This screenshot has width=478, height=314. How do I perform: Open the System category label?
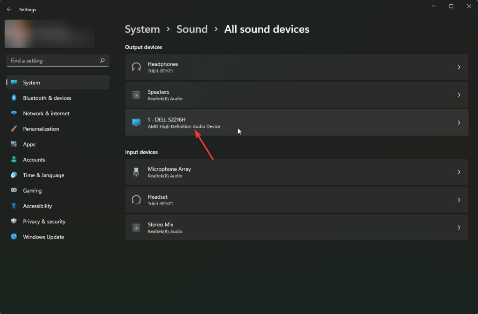click(x=31, y=83)
